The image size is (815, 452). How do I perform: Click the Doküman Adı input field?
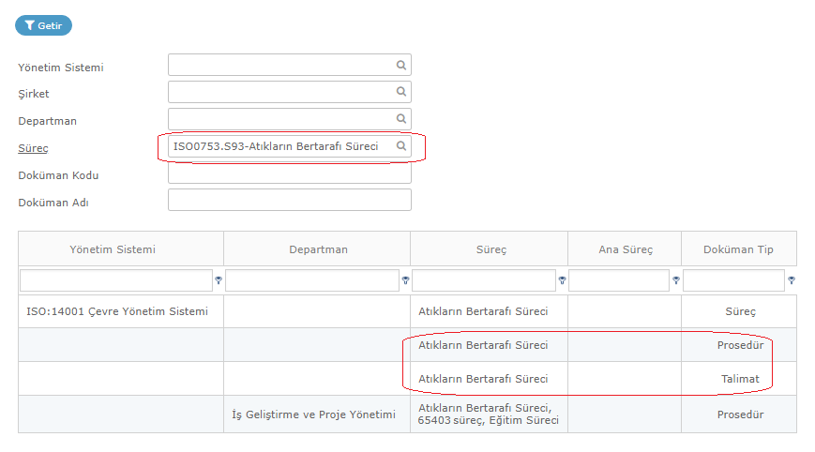(x=289, y=201)
